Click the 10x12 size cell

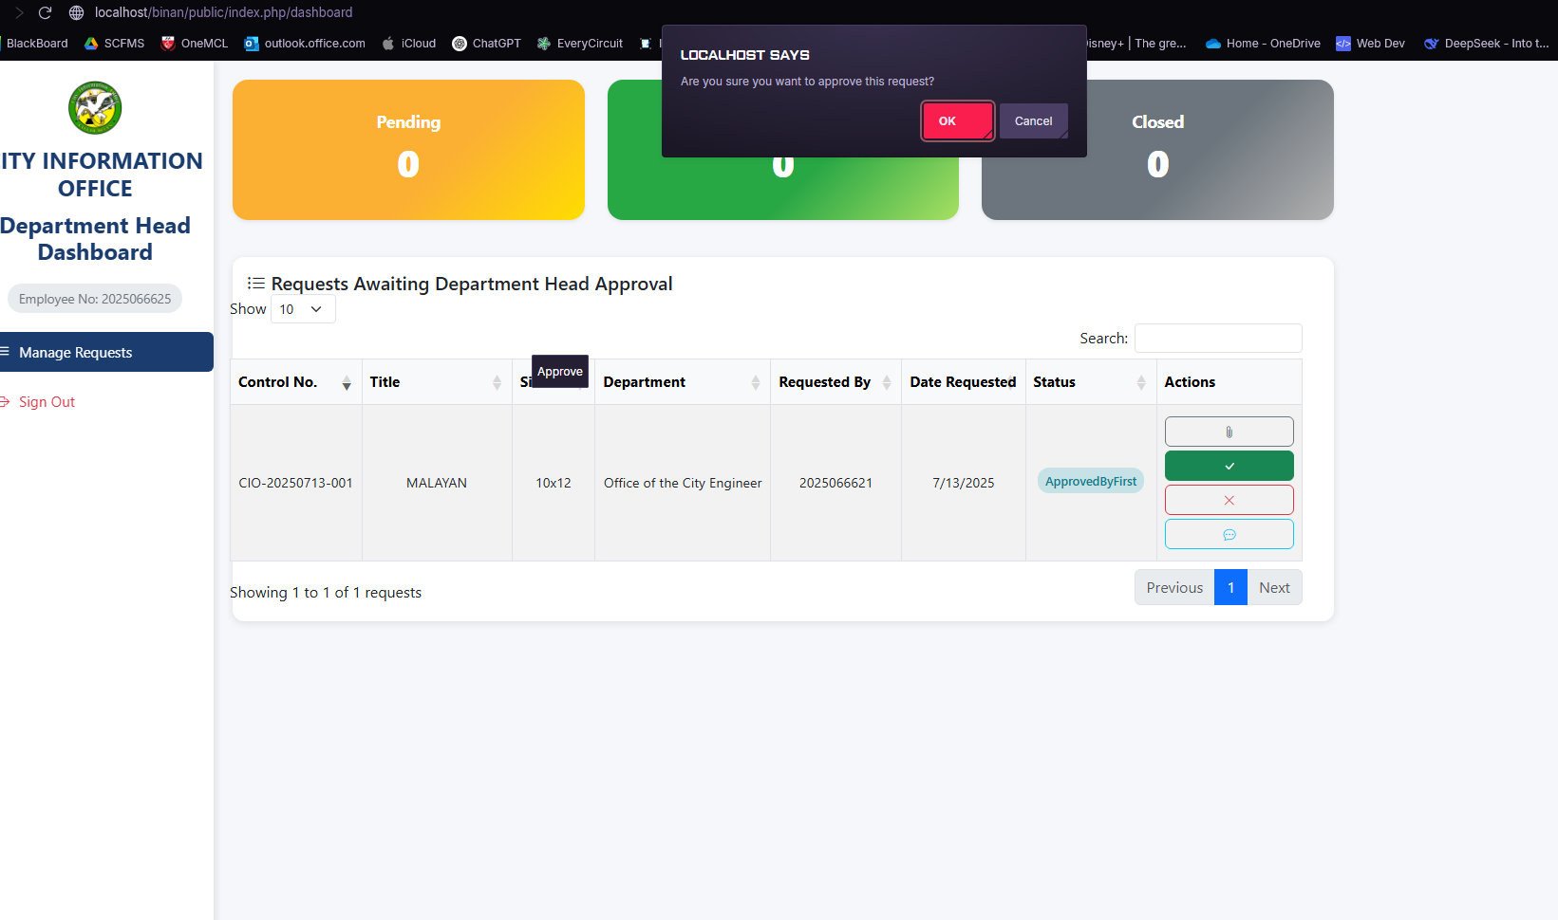[x=554, y=483]
